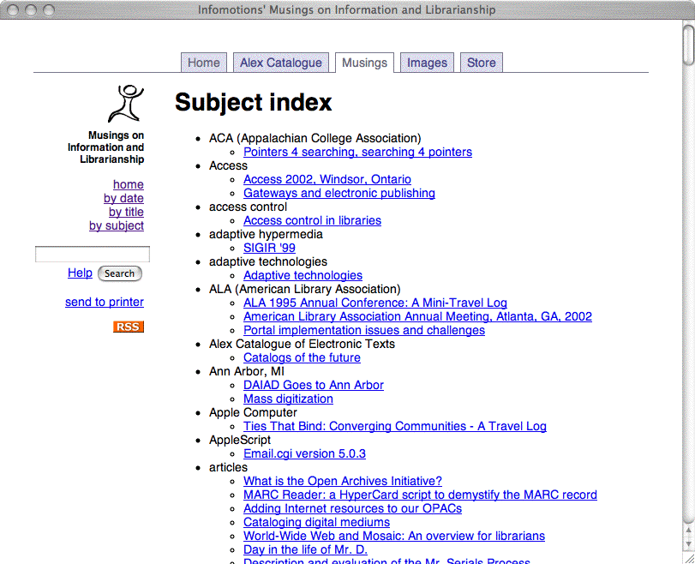Click the vertical scrollbar thumb
This screenshot has height=564, width=695.
click(x=688, y=44)
